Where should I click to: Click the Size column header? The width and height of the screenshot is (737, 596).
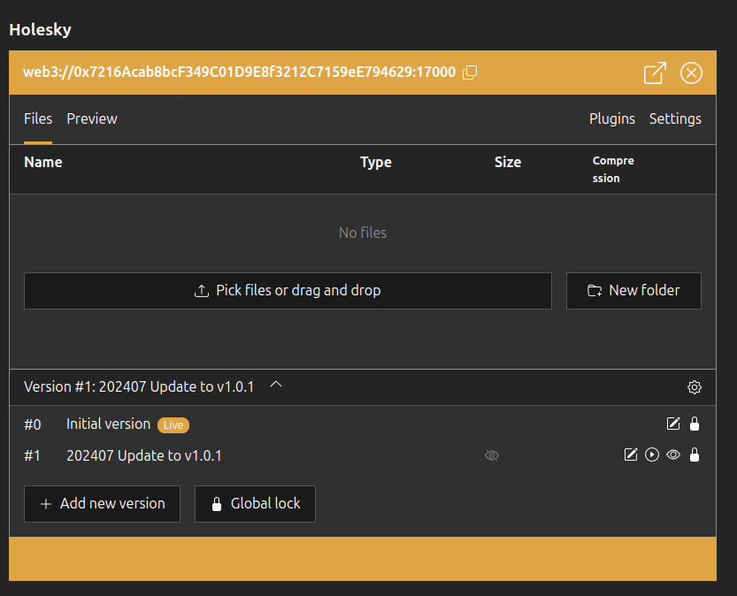508,162
